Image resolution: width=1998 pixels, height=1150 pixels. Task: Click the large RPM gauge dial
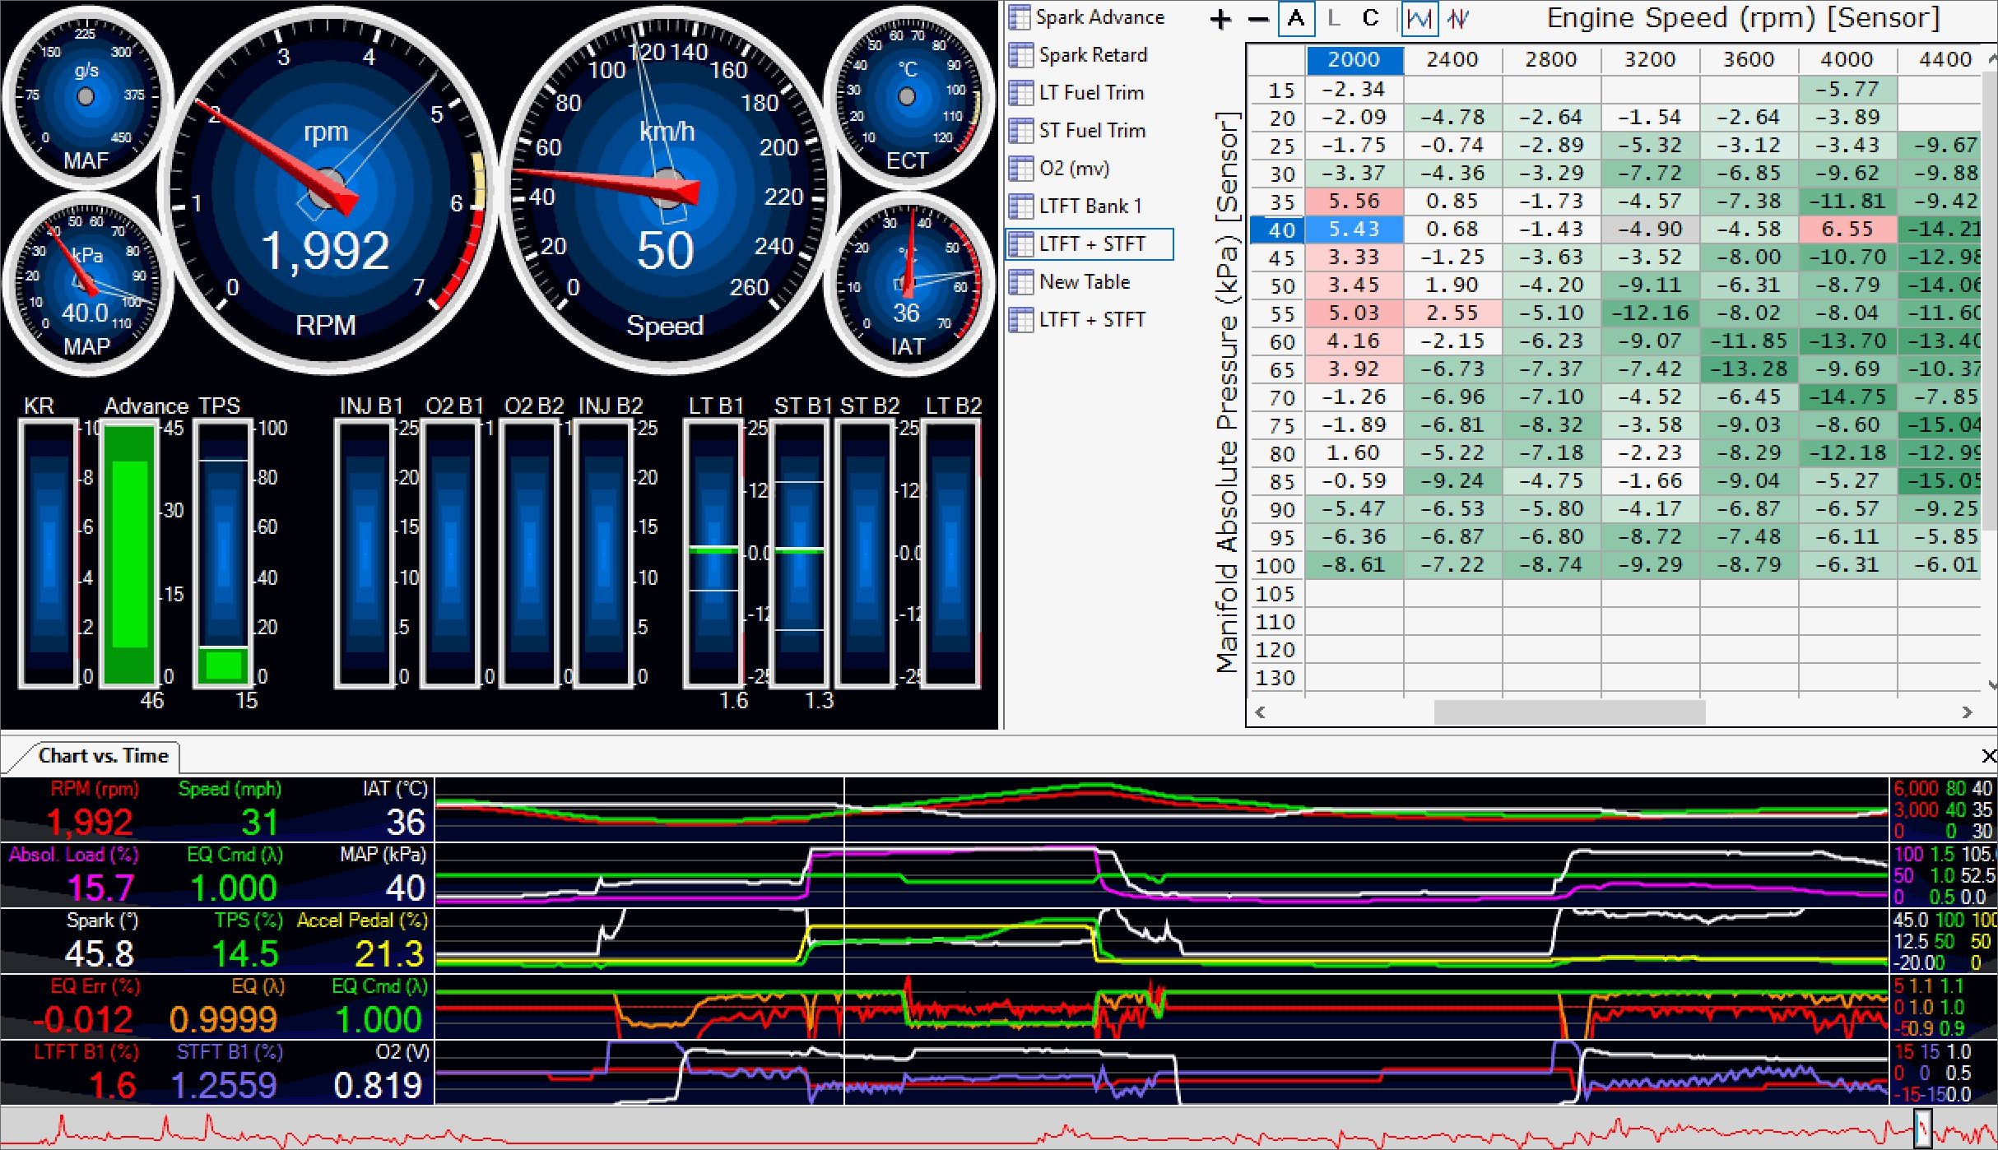point(328,192)
